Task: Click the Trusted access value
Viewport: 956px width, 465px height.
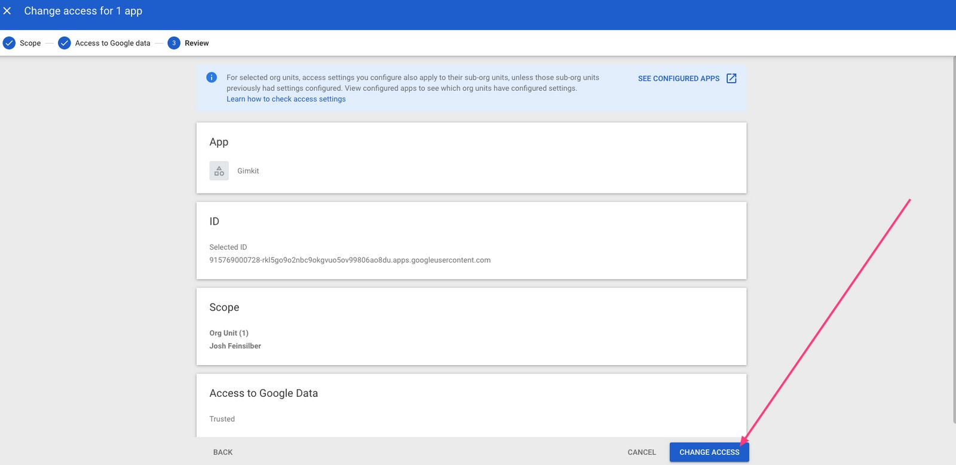Action: (222, 419)
